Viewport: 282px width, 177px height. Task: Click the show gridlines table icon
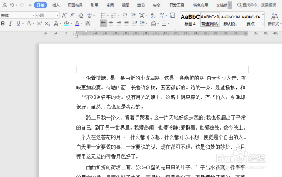(x=173, y=15)
